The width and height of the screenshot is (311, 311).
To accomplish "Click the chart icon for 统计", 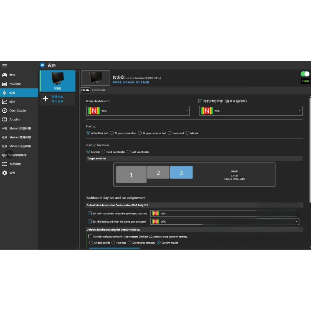I will 5,102.
